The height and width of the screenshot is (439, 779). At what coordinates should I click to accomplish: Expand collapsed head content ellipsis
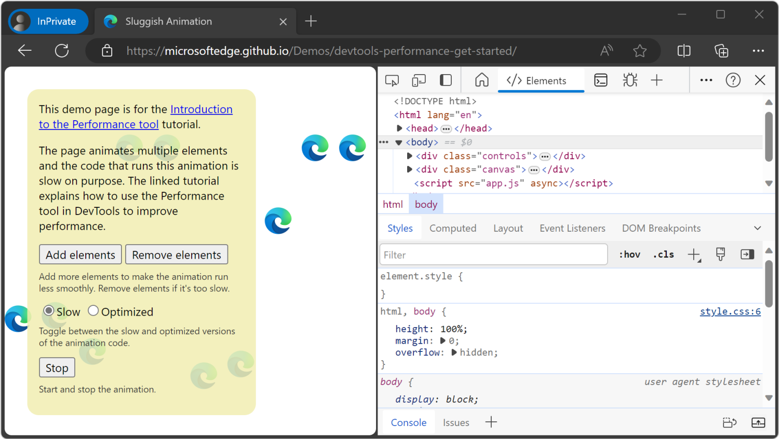(x=446, y=129)
